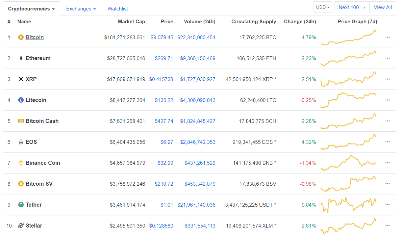The height and width of the screenshot is (237, 400).
Task: Click the Binance Coin logo icon
Action: click(x=21, y=163)
